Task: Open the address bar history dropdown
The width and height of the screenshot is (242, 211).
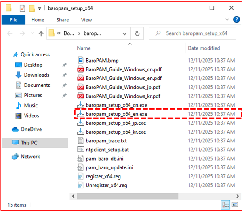Action: point(124,33)
